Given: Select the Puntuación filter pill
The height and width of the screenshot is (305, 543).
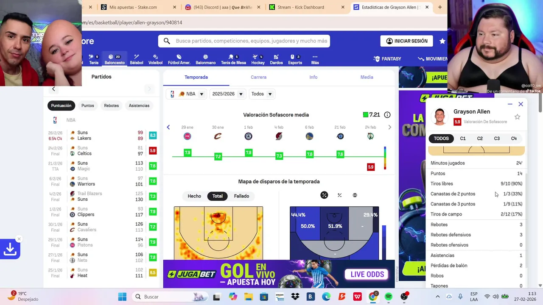Looking at the screenshot, I should 61,105.
